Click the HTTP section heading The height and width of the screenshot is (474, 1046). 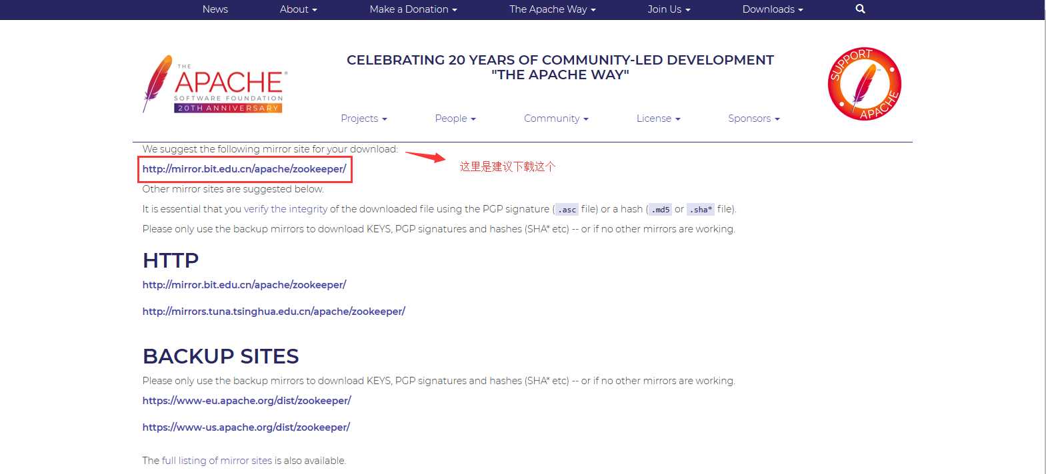[171, 260]
